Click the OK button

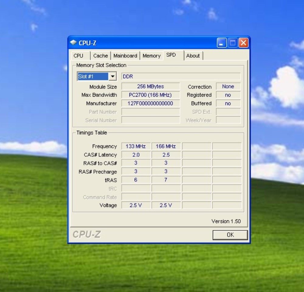coord(230,235)
